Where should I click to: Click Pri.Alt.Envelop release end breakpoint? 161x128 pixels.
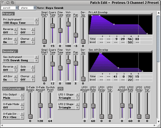[x=147, y=34]
